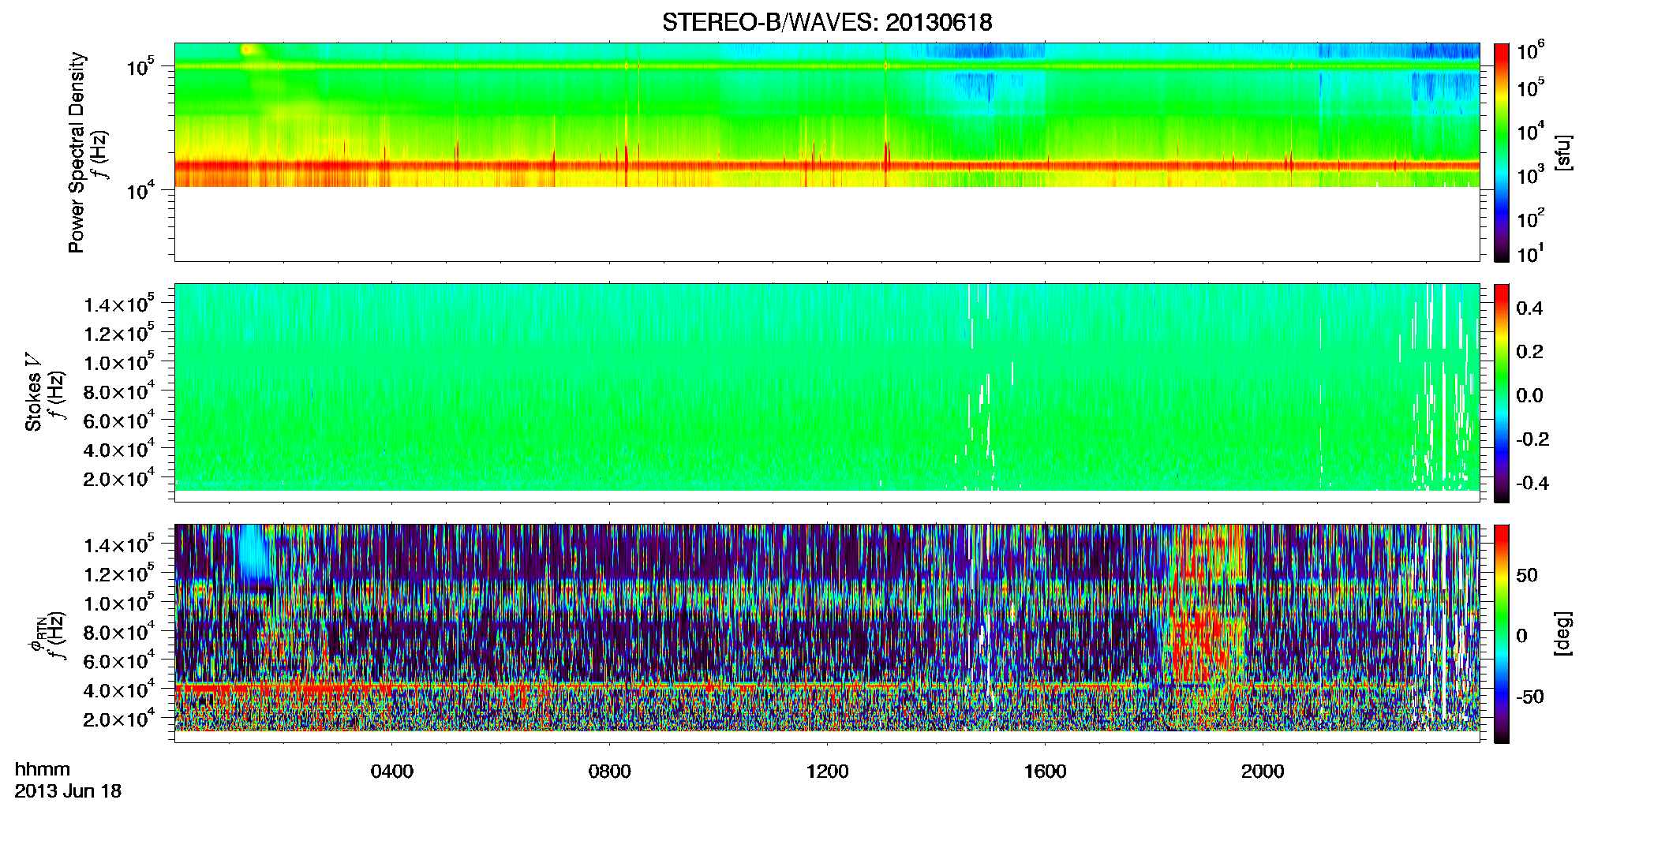Click the 1.4×10^5 tick on Stokes V panel
This screenshot has height=852, width=1654.
[119, 305]
